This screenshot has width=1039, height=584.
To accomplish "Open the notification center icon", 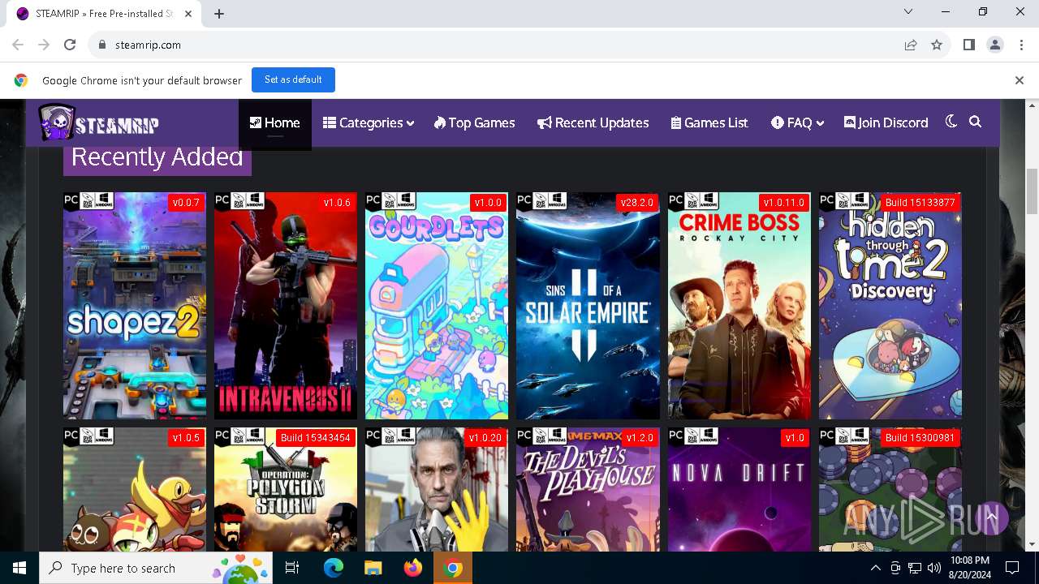I will point(1012,568).
